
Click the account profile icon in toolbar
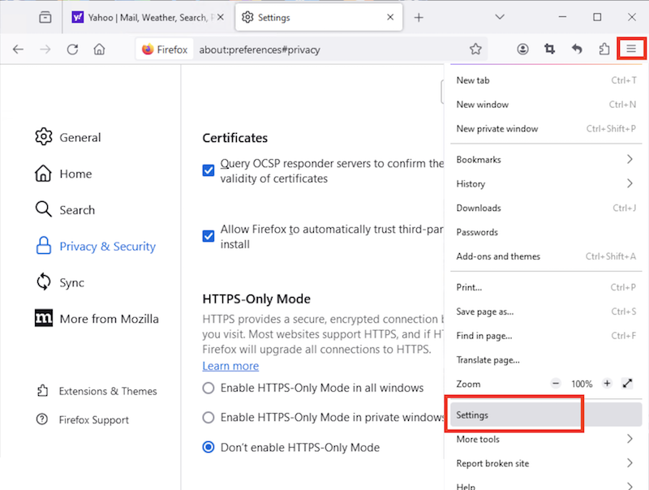pyautogui.click(x=522, y=49)
